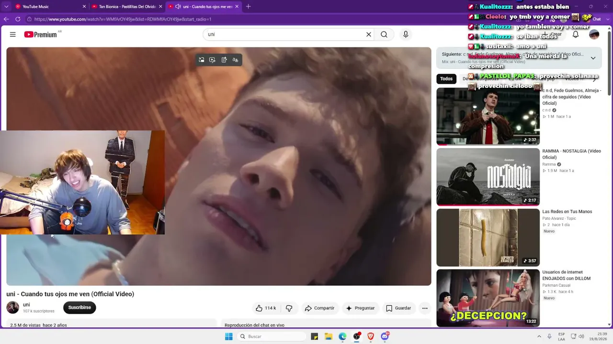
Task: Open the more actions three-dot menu
Action: tap(425, 308)
